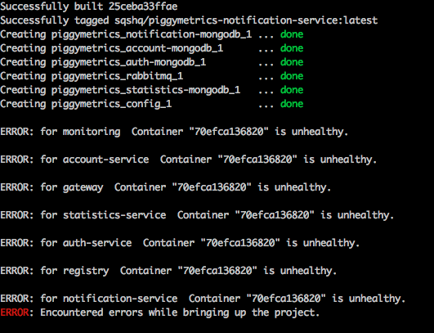Screen dimensions: 434x333
Task: Click the sqshq/piggymetrics-notification-service:latest tag text
Action: (246, 20)
